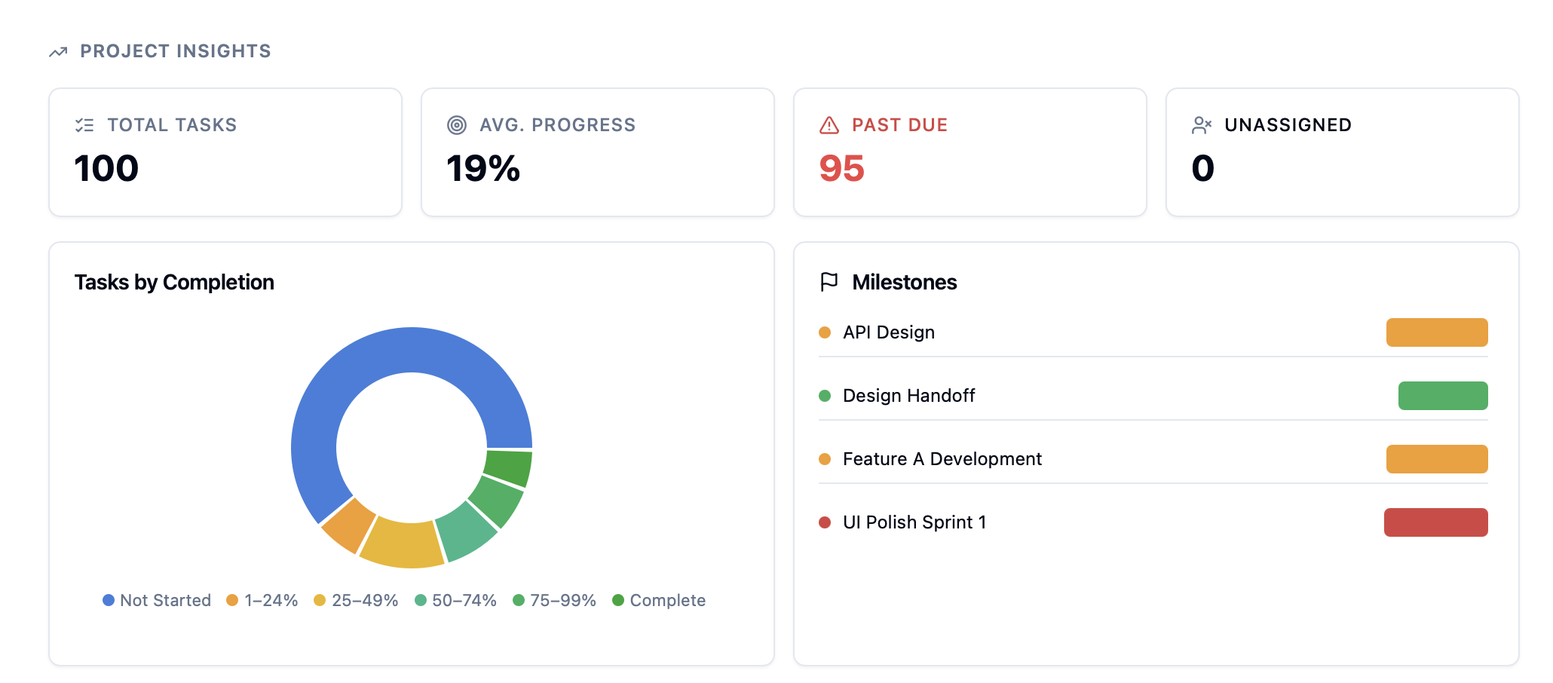Toggle the 25–49% legend entry

click(356, 600)
